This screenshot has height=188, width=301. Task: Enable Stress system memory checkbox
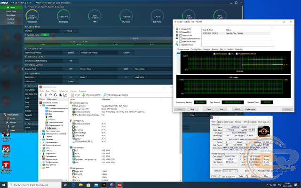click(x=180, y=39)
